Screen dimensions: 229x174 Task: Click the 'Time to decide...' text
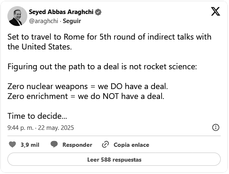(x=37, y=116)
